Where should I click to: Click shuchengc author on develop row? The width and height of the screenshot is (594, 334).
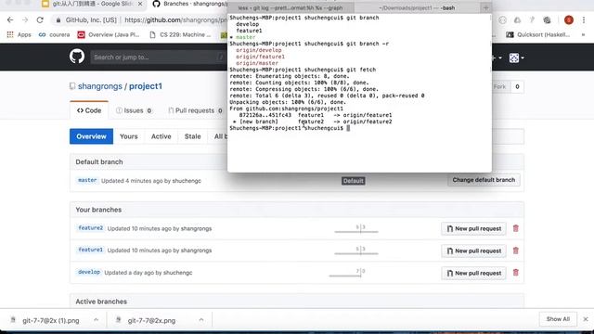(x=177, y=273)
